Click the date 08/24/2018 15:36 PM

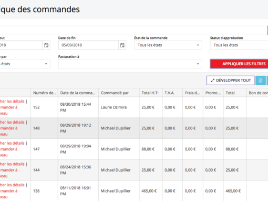[x=76, y=170]
